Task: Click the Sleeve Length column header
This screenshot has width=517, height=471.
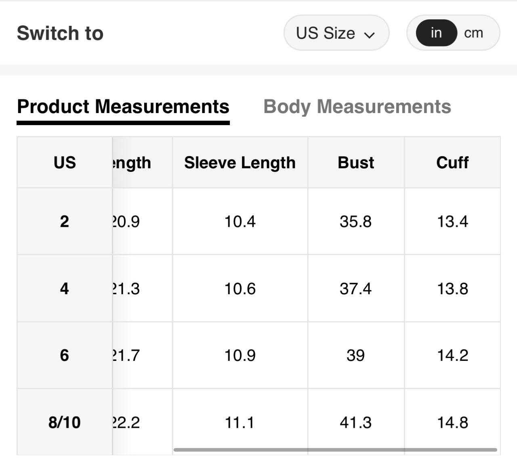Action: (x=240, y=162)
